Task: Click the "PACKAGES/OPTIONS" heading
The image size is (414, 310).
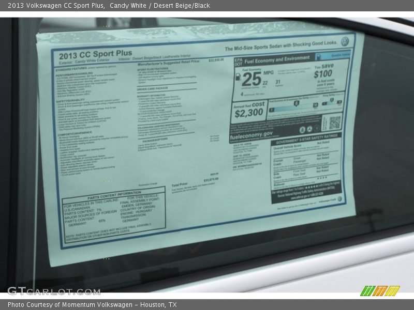Action: 155,140
